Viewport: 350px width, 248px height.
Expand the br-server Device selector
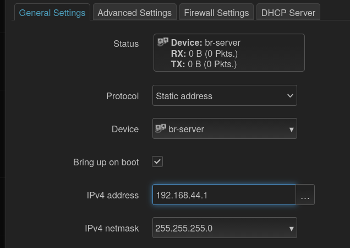tap(225, 128)
